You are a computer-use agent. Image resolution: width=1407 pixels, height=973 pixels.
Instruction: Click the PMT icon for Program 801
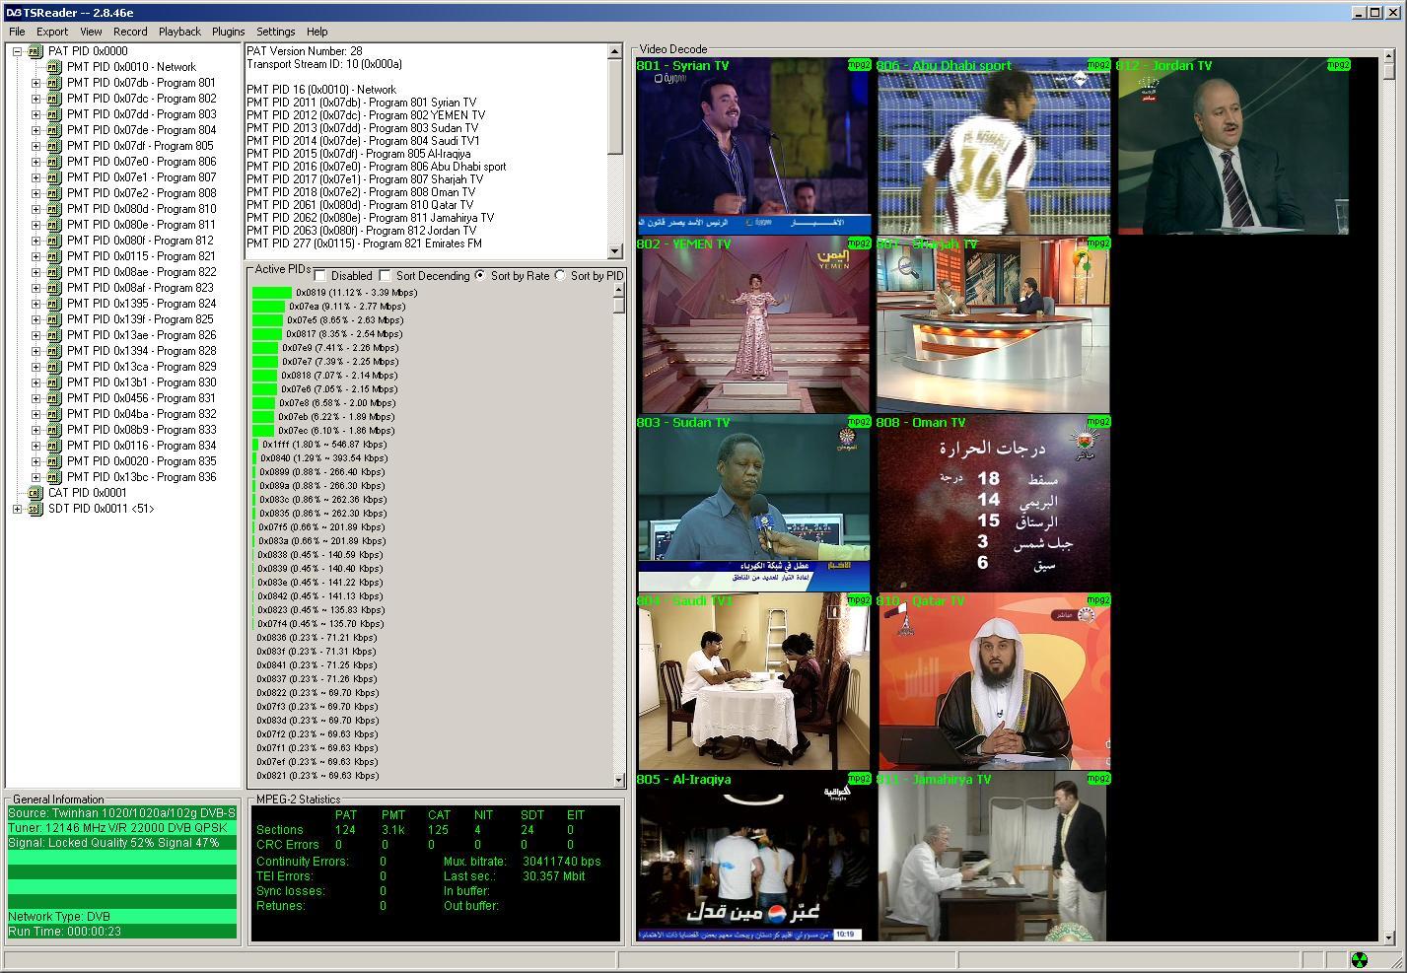pyautogui.click(x=53, y=83)
